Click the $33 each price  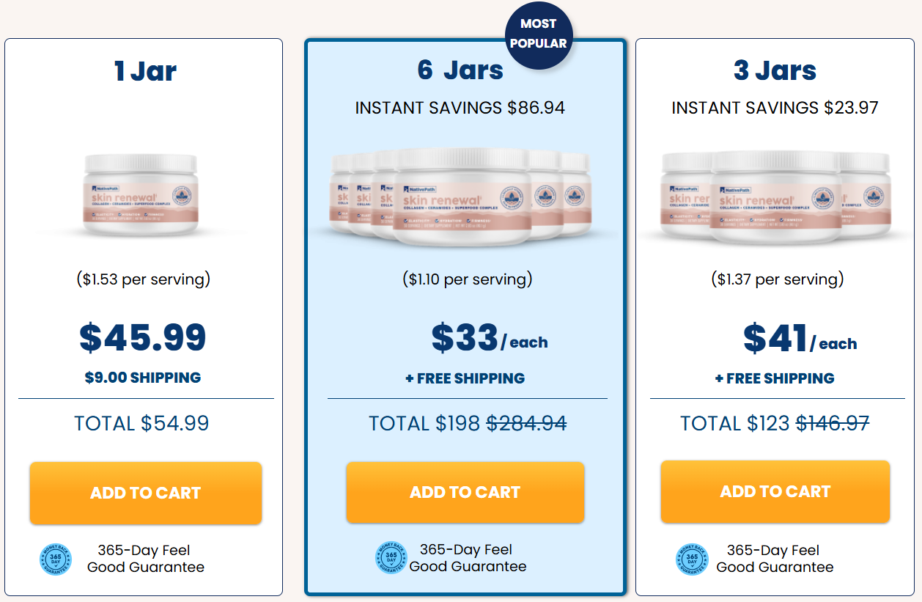pos(489,338)
